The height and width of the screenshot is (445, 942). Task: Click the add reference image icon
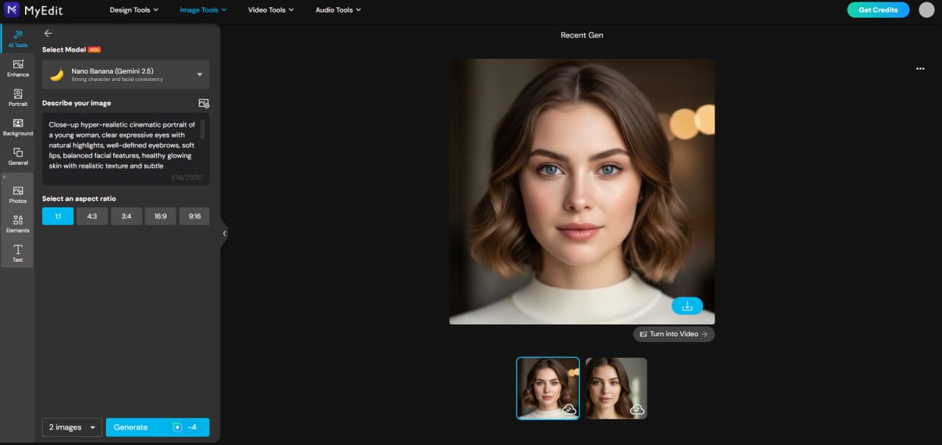(x=204, y=103)
